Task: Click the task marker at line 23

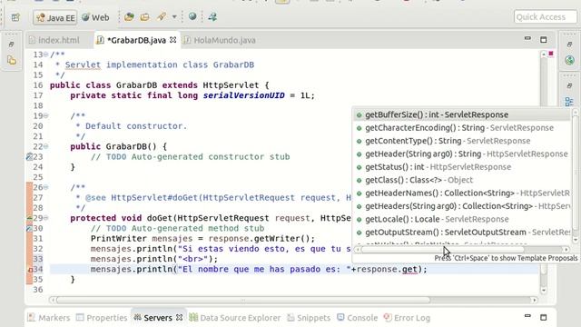Action: (29, 157)
